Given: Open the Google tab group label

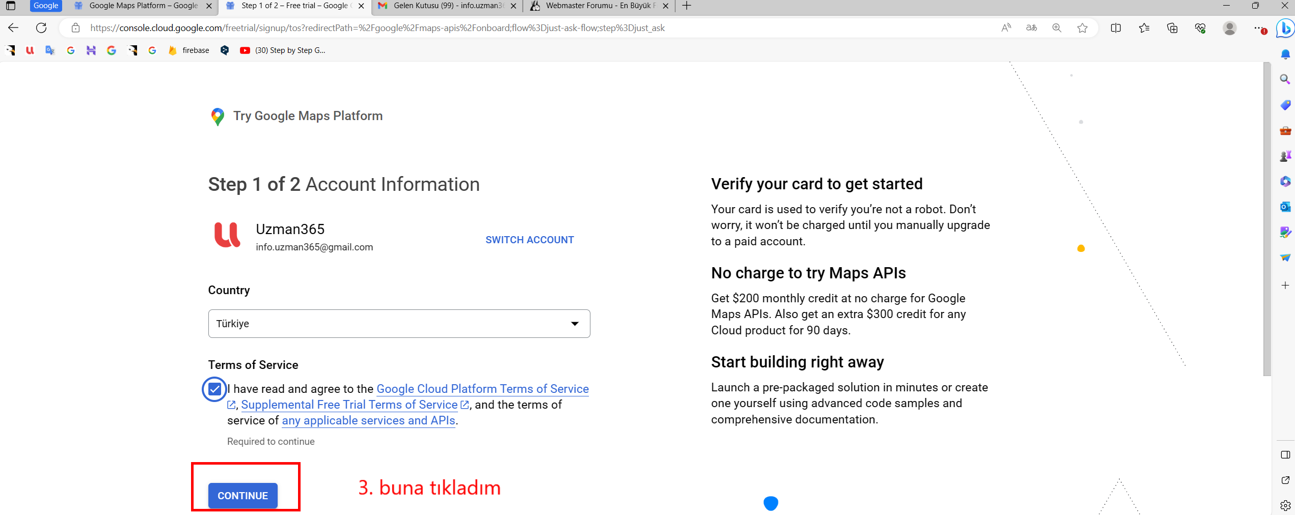Looking at the screenshot, I should click(x=46, y=6).
